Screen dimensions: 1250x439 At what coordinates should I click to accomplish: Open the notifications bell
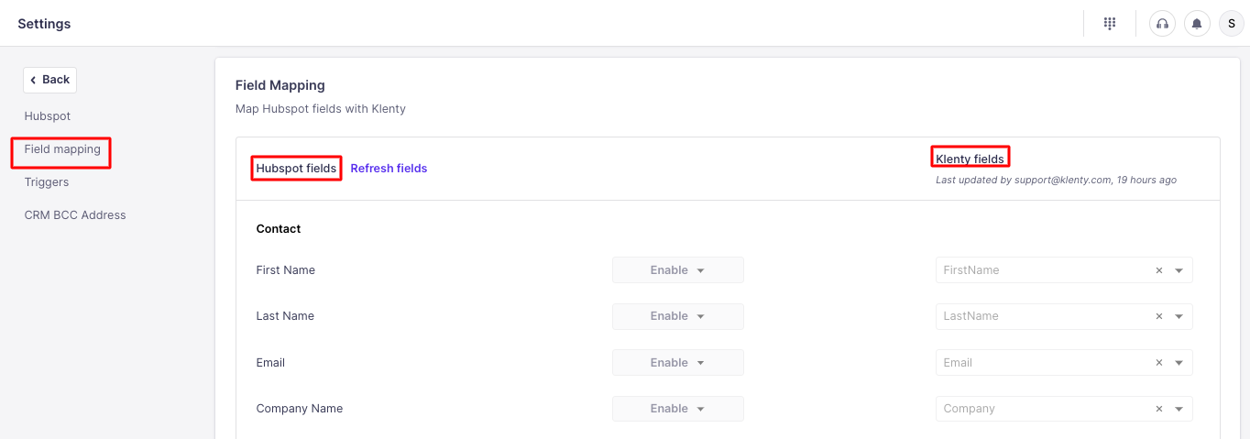click(1196, 24)
